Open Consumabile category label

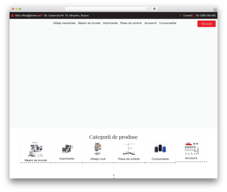[160, 159]
